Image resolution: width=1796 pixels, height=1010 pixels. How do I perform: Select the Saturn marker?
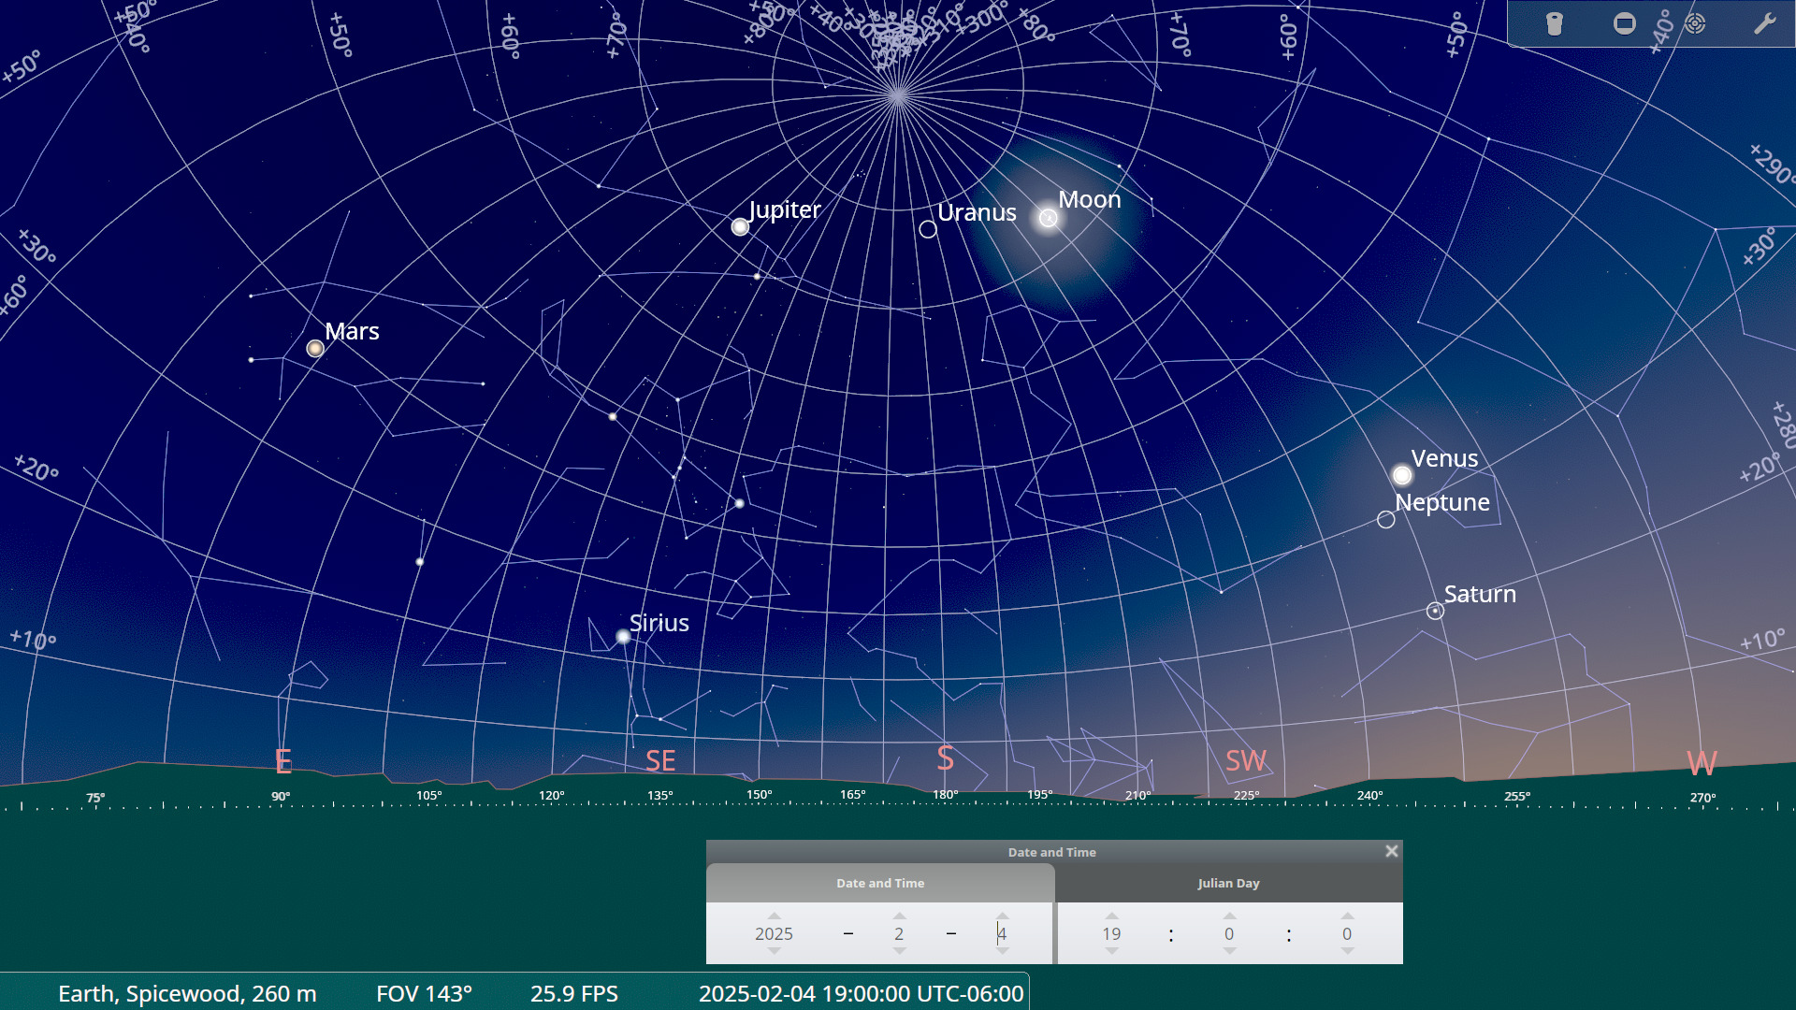[1435, 611]
